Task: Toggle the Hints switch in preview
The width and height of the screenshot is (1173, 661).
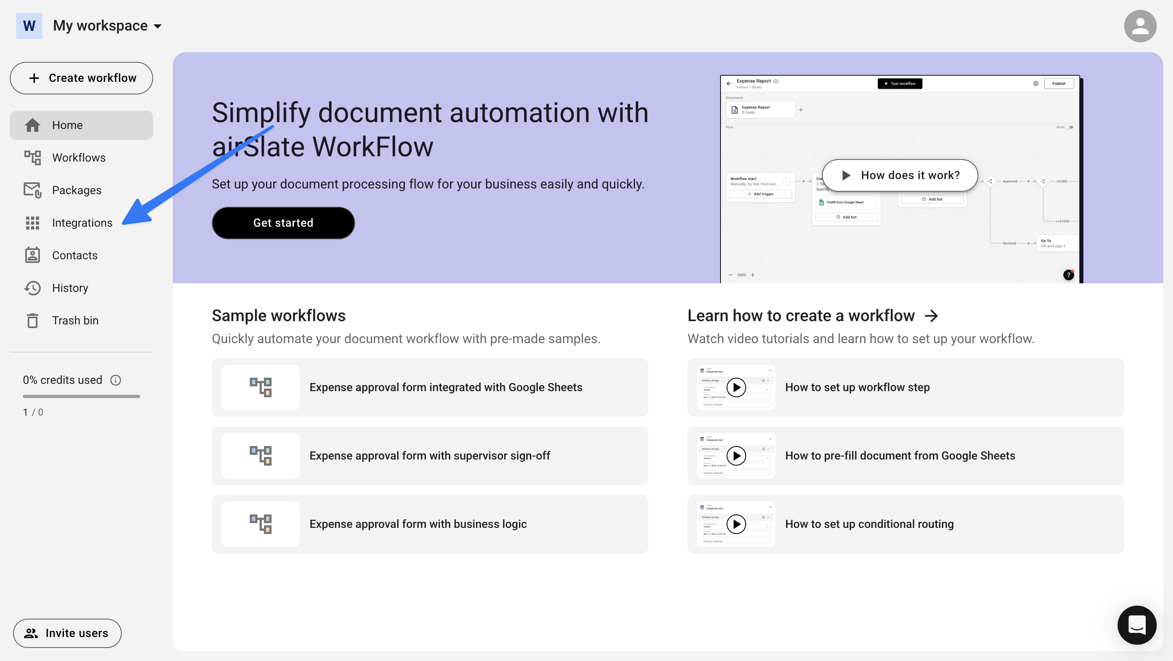Action: pyautogui.click(x=1070, y=127)
